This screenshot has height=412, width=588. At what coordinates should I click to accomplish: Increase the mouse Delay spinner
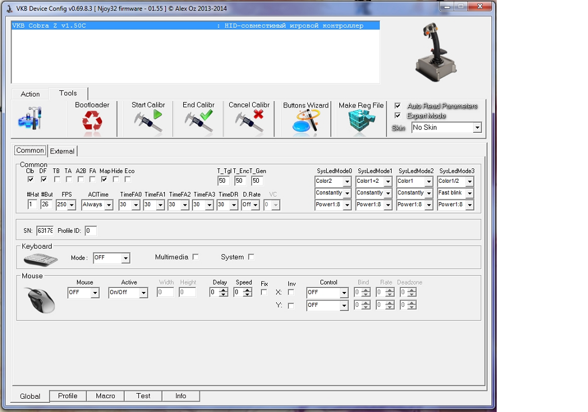[224, 290]
